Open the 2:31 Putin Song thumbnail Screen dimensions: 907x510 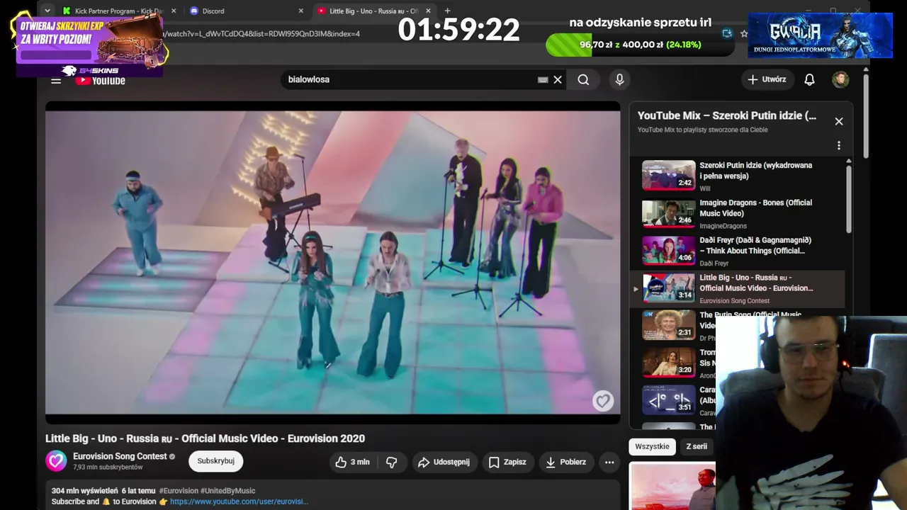click(669, 325)
